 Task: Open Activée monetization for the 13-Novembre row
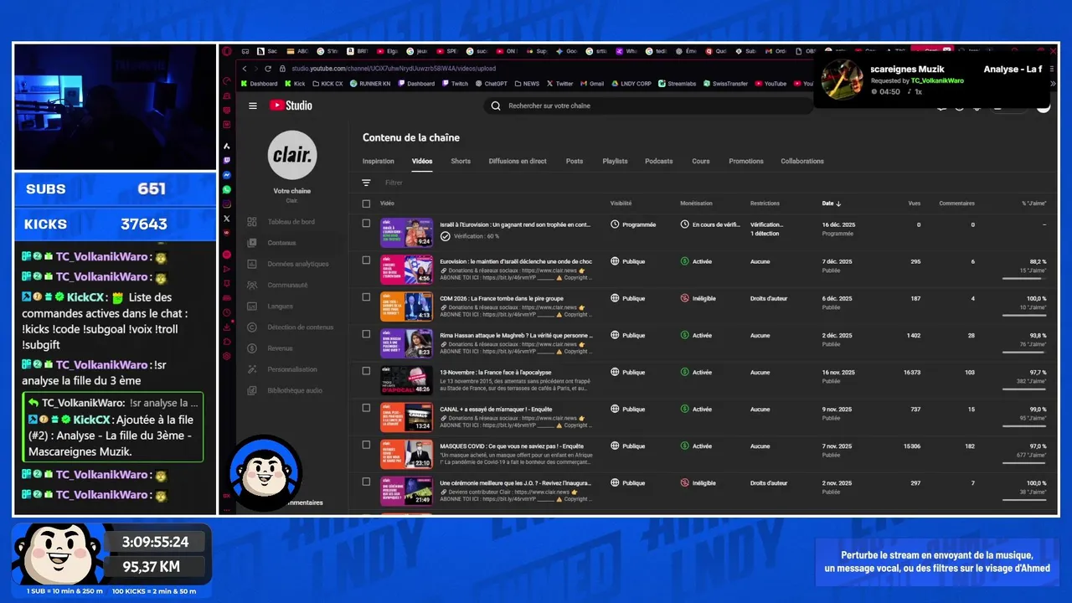tap(696, 372)
